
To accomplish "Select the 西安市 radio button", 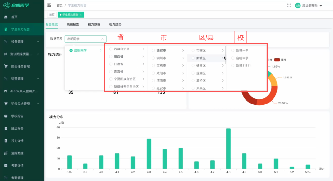I will [x=153, y=50].
